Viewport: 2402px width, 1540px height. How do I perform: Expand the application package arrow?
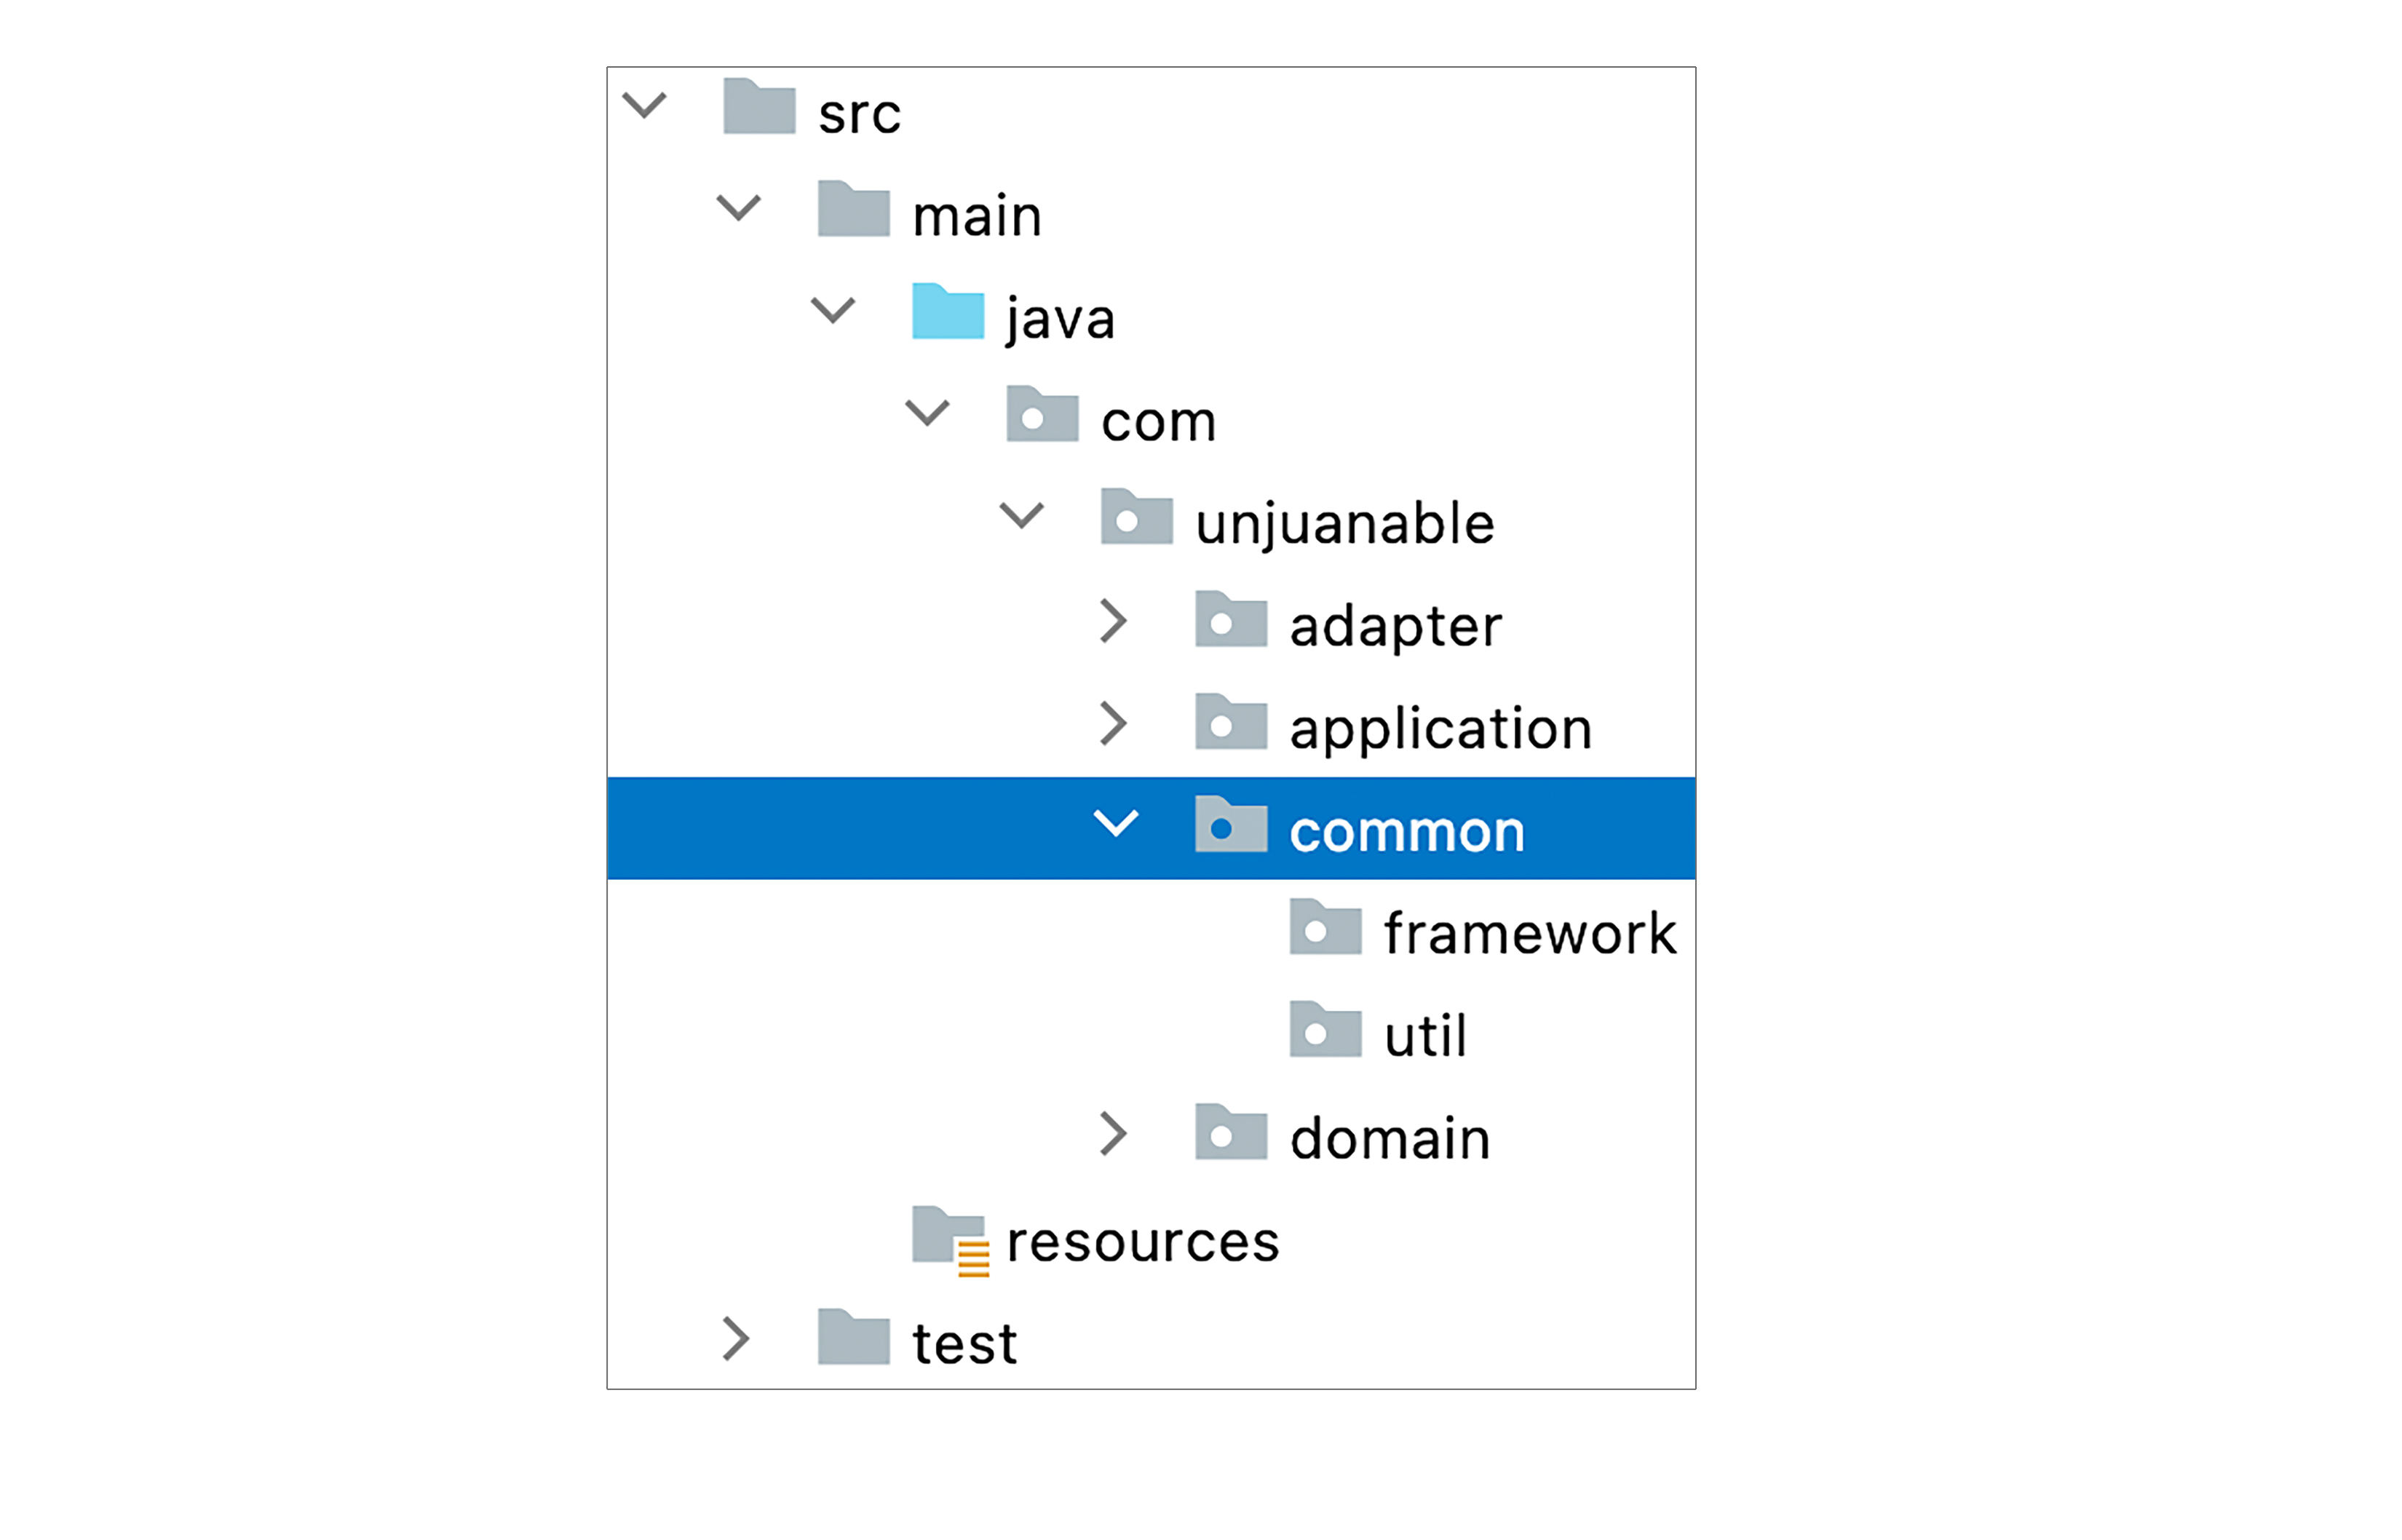click(1113, 724)
